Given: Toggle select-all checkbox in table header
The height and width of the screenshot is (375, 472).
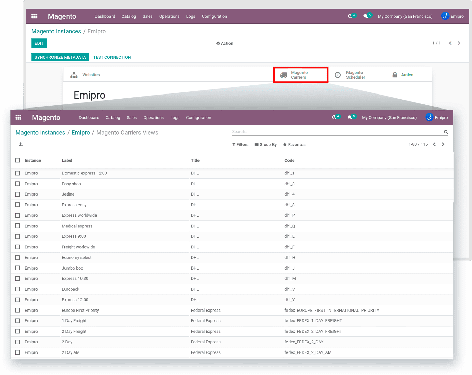Looking at the screenshot, I should coord(18,160).
